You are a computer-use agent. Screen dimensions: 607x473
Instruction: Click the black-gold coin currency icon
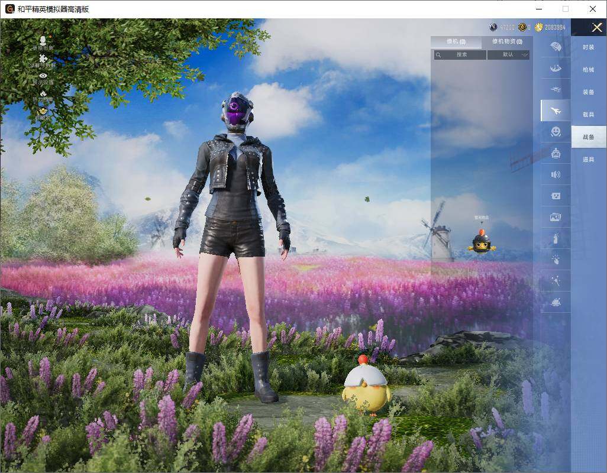[x=522, y=27]
